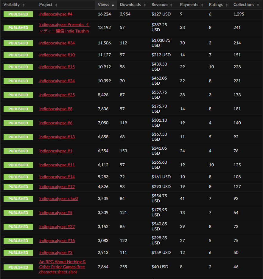Screen dimensions: 263x279
Task: Select the 1,295 collections cell
Action: [239, 14]
